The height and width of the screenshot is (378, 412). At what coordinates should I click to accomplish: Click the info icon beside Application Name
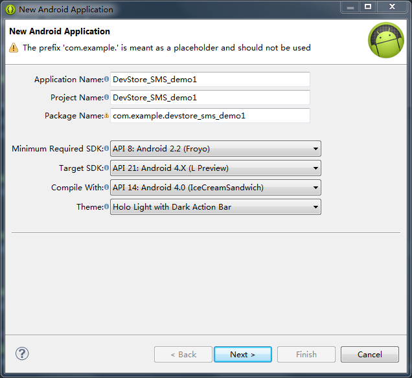tap(107, 80)
